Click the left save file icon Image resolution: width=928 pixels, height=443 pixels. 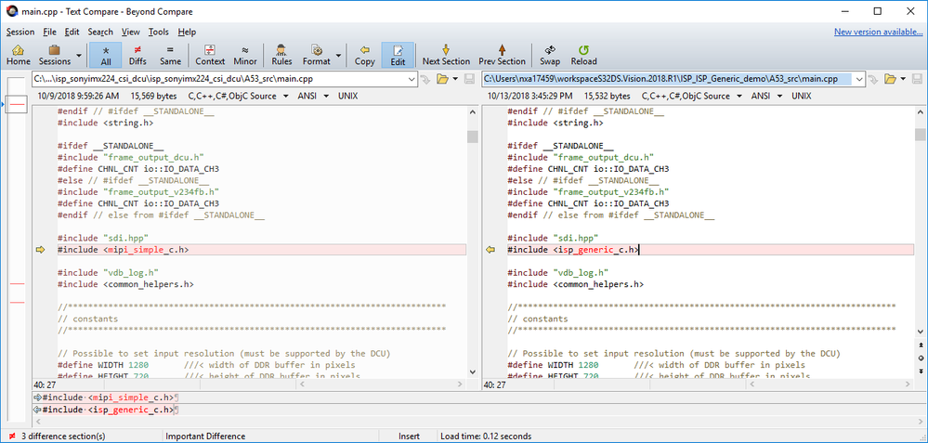coord(467,79)
